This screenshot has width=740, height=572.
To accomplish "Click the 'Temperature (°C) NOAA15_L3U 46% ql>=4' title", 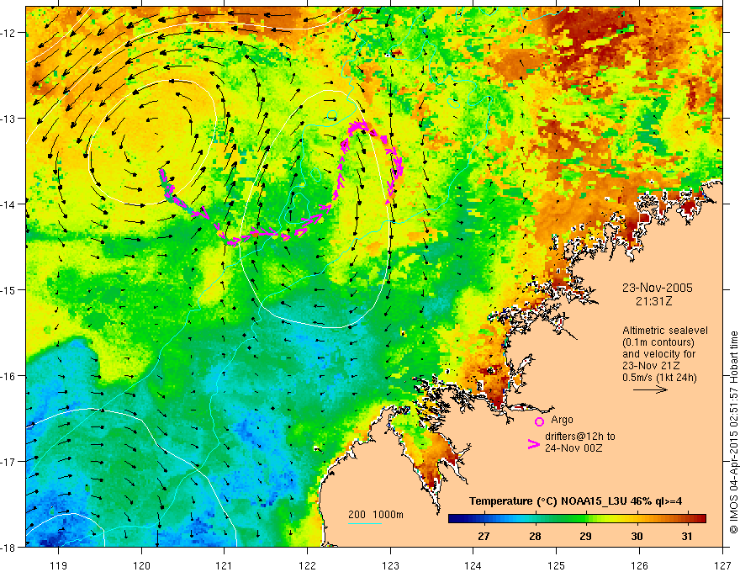I will click(x=576, y=501).
